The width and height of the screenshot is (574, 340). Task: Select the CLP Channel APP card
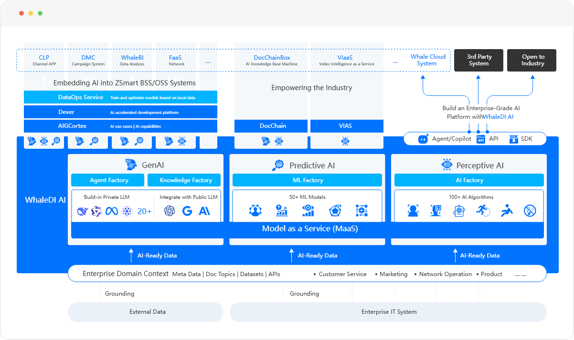tap(44, 60)
